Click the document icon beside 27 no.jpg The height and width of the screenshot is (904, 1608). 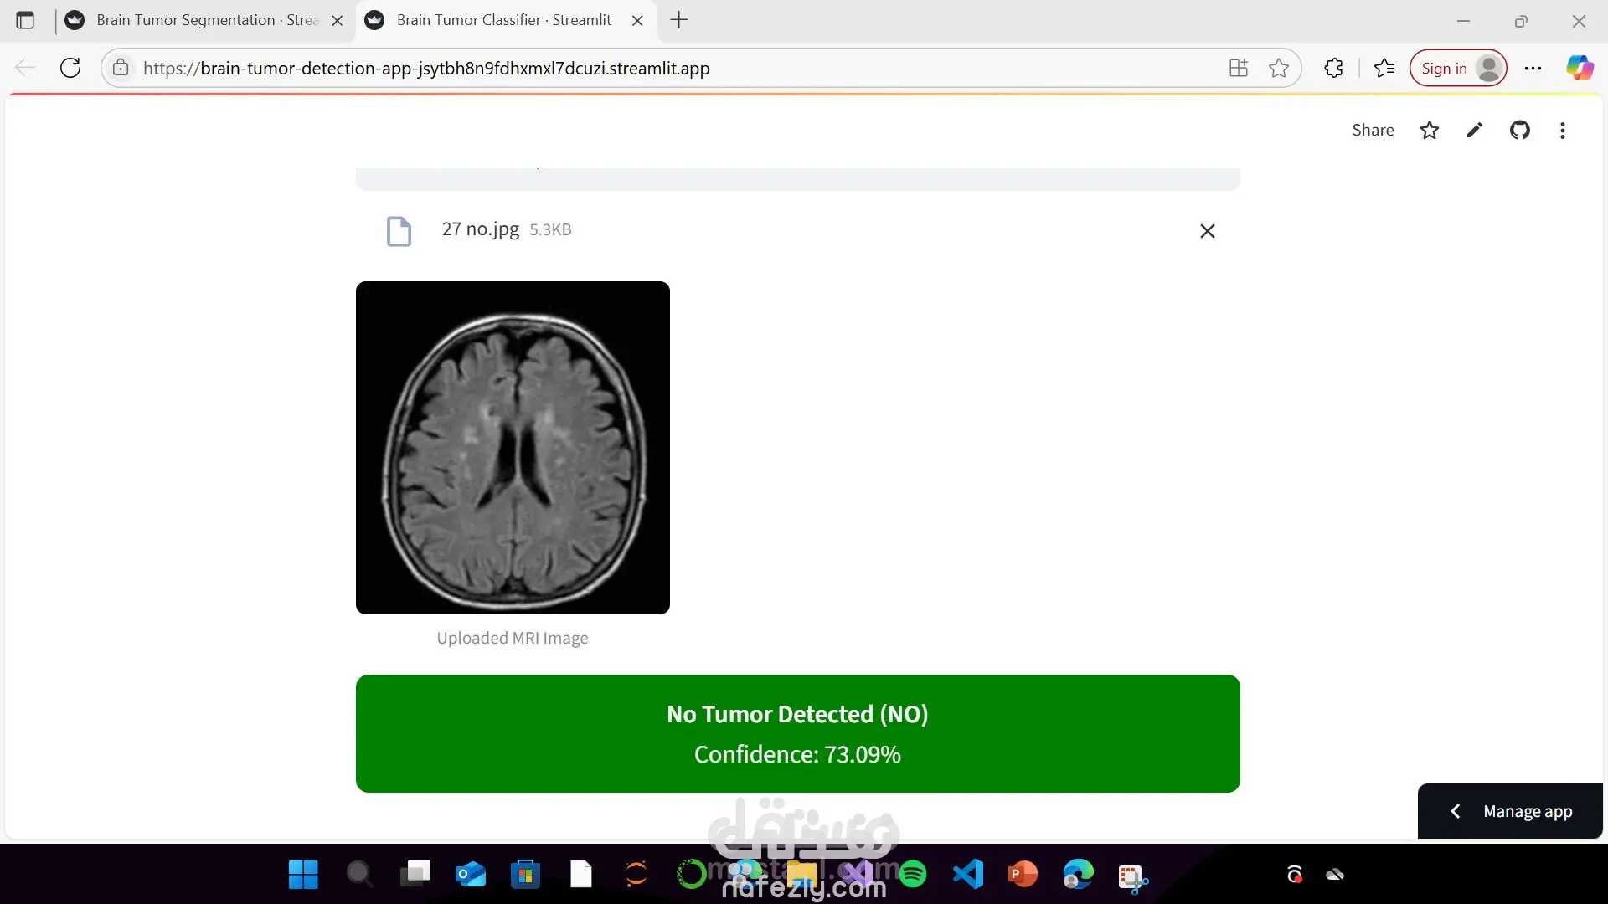[x=399, y=231]
